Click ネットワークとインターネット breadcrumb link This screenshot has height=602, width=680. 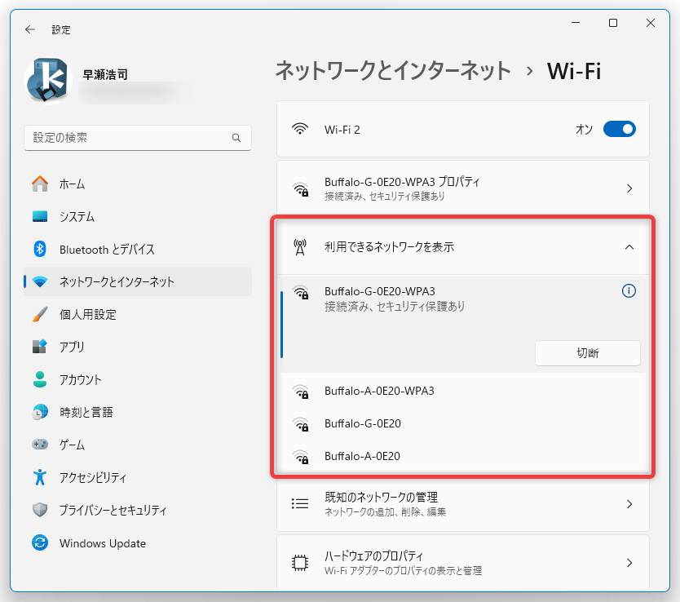pos(393,71)
